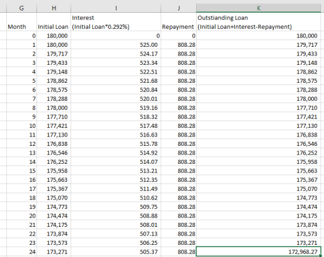This screenshot has width=324, height=257.
Task: Select Outstanding Loan 177,421 in month 9 row
Action: click(259, 116)
